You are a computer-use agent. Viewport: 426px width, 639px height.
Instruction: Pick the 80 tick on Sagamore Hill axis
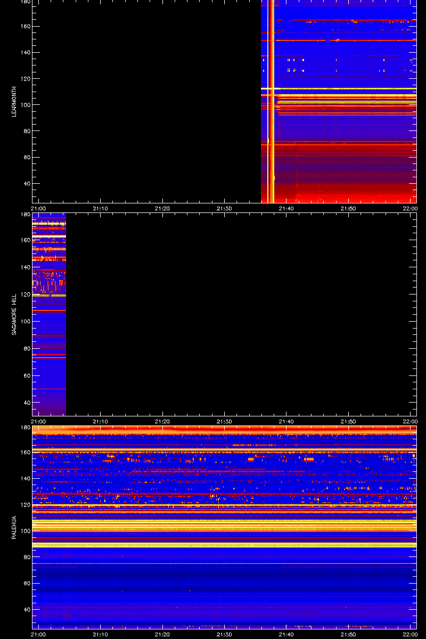click(x=27, y=349)
